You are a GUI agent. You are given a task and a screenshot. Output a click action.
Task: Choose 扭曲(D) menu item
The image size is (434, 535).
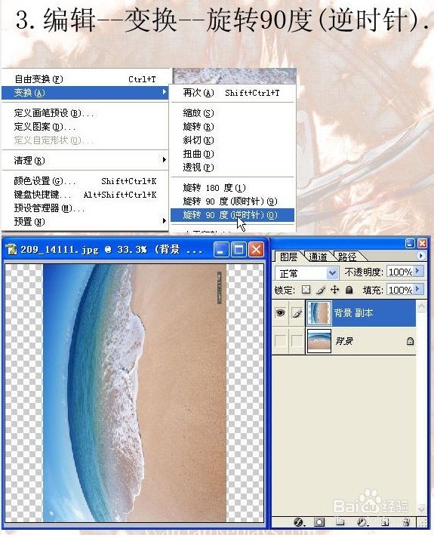click(232, 154)
